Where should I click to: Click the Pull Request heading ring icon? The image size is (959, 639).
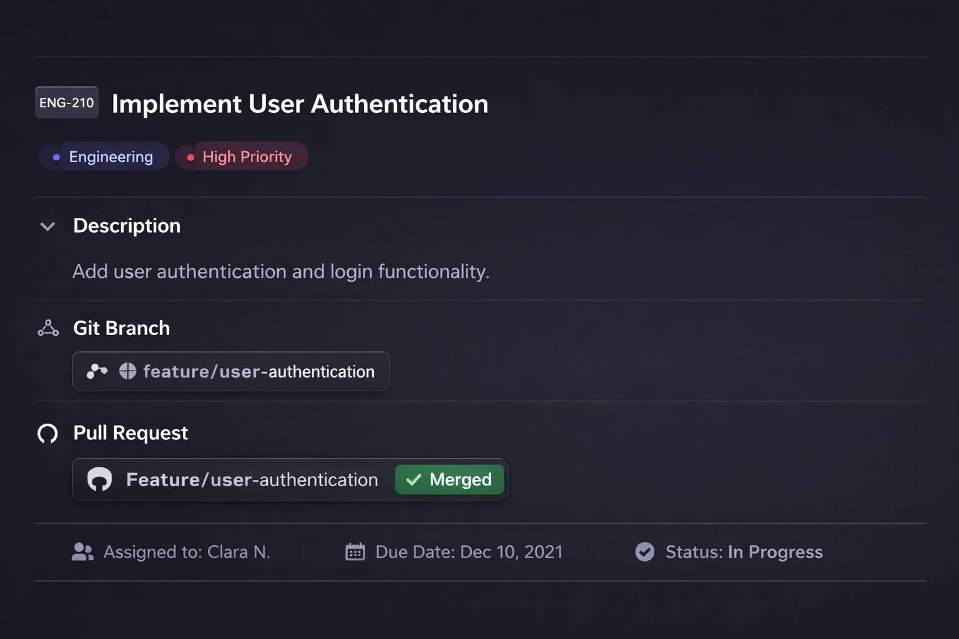(48, 433)
